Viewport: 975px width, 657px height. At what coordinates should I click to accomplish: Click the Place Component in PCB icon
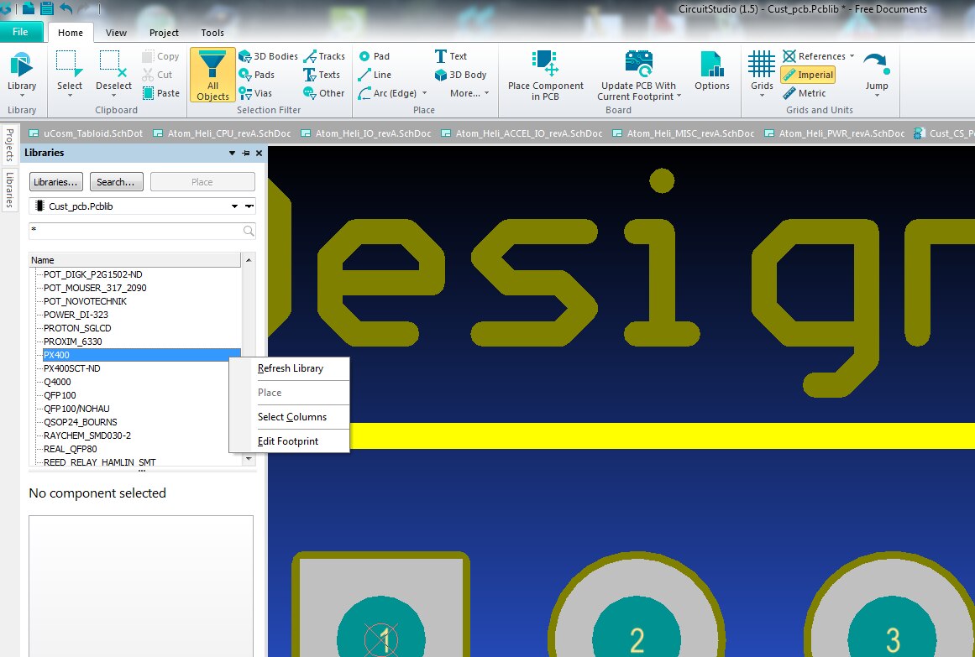545,64
